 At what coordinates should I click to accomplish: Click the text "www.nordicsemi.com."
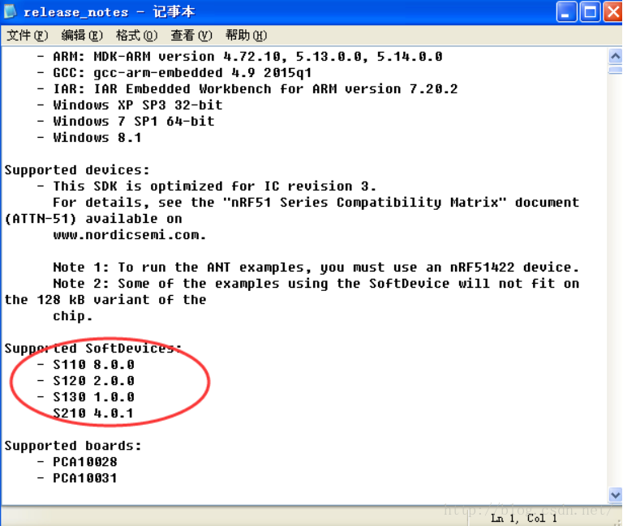pyautogui.click(x=130, y=235)
